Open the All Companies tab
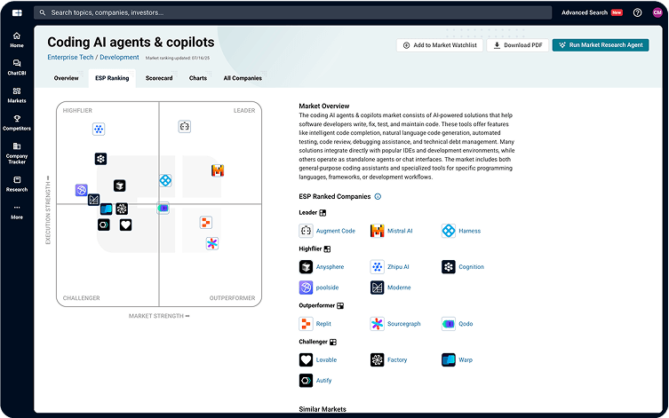Viewport: 669px width, 418px height. point(243,78)
